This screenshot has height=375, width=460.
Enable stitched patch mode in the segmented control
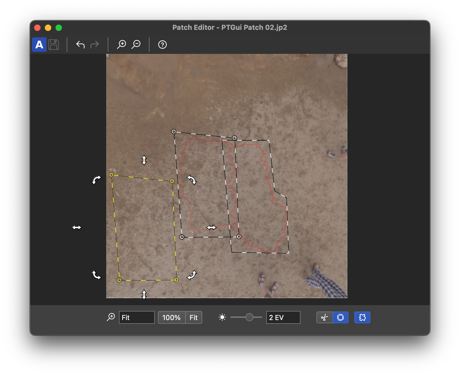pyautogui.click(x=340, y=317)
